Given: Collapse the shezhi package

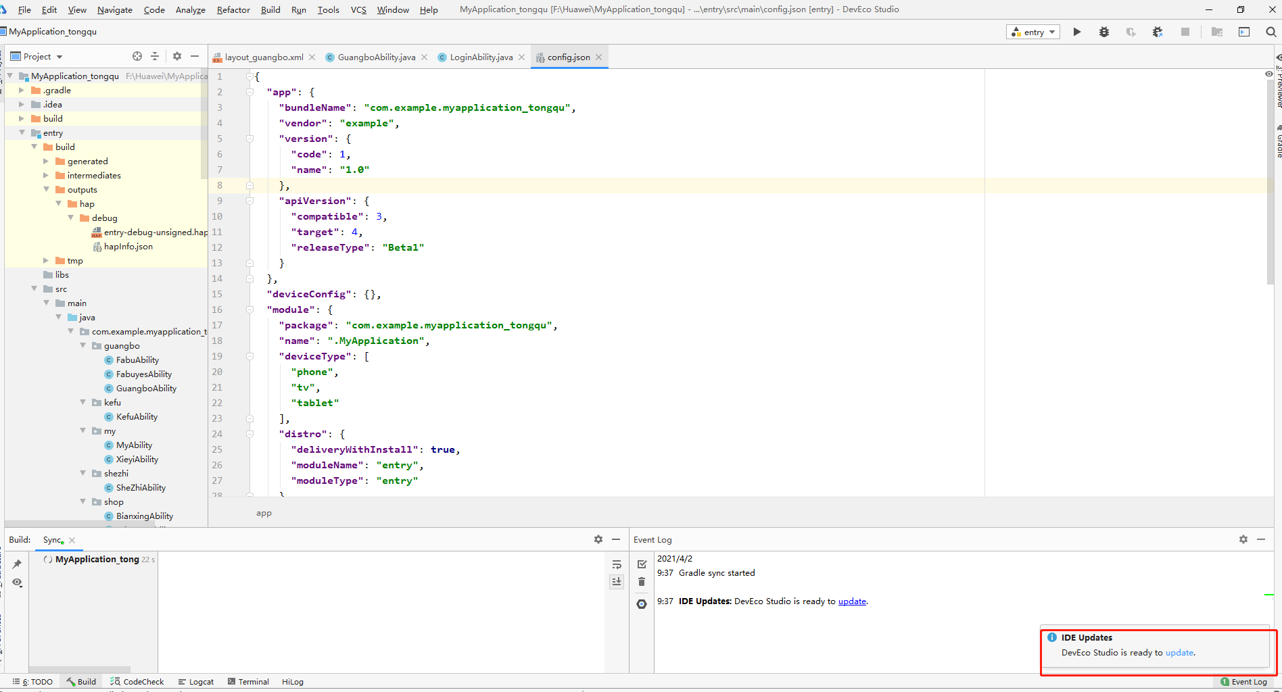Looking at the screenshot, I should (82, 473).
